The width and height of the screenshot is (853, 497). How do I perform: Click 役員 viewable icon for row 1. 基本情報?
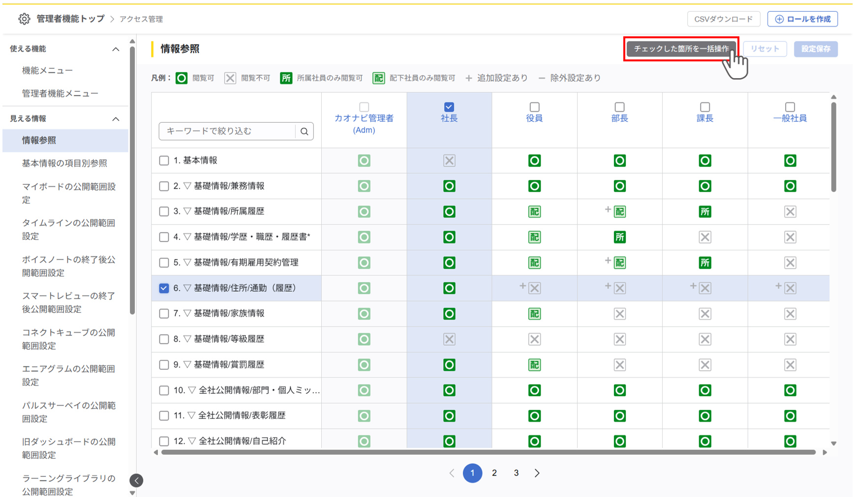(x=534, y=161)
